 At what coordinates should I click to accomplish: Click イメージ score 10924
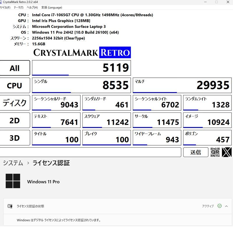(207, 120)
